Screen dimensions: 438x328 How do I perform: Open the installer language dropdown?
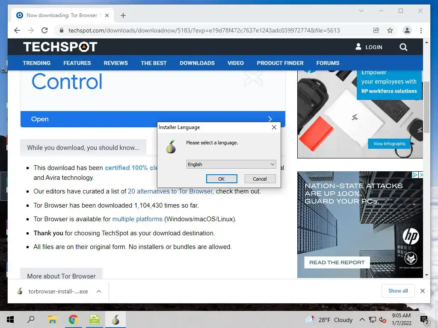231,164
